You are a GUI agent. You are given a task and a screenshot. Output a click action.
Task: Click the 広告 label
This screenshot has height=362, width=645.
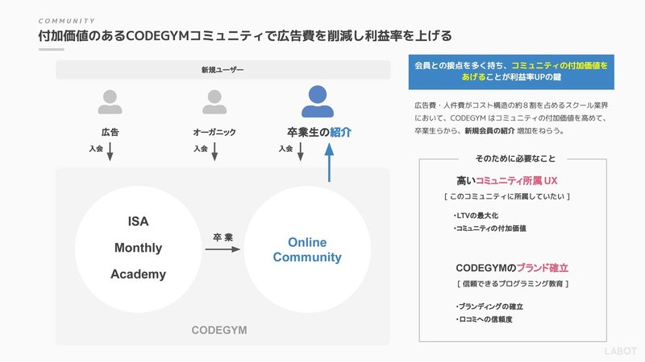(x=110, y=132)
